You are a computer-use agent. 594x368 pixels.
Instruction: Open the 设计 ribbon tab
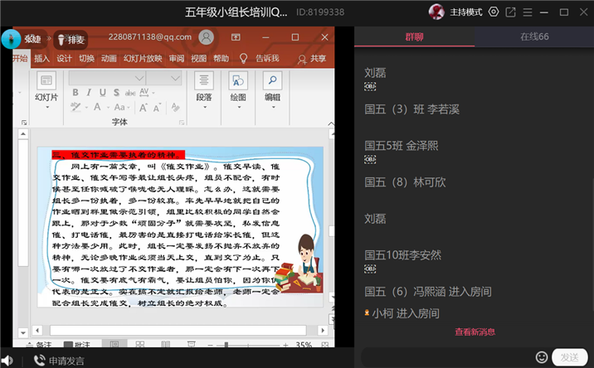tap(64, 58)
